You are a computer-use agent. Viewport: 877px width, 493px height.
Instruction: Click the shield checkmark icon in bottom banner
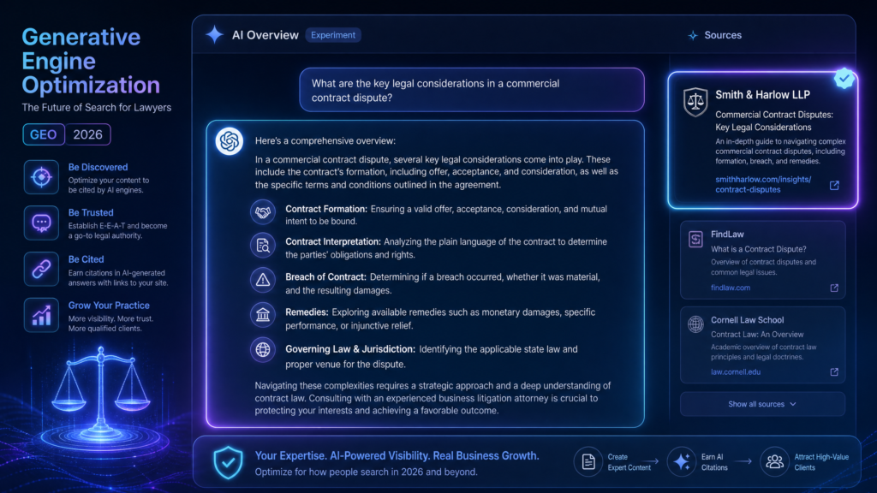(228, 463)
